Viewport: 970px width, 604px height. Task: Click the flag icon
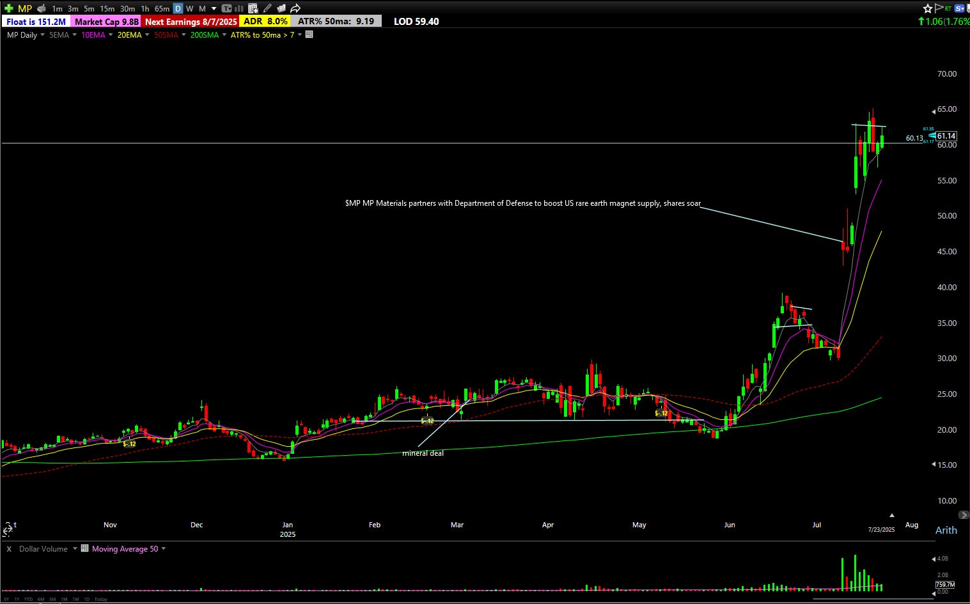939,8
